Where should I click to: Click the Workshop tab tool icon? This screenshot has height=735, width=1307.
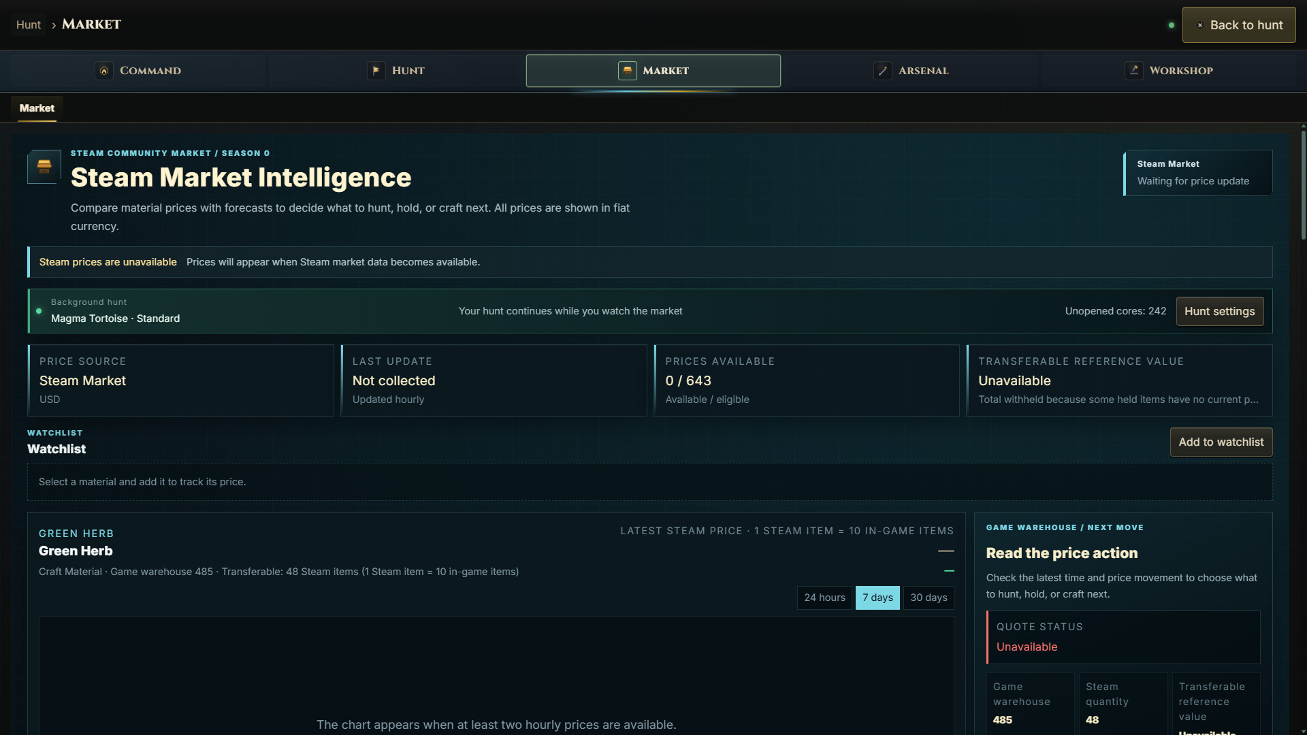[1134, 71]
